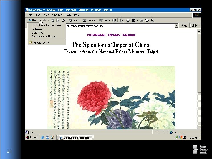The height and width of the screenshot is (159, 212).
Task: Click the Messenger toolbar icon
Action: 152,20
